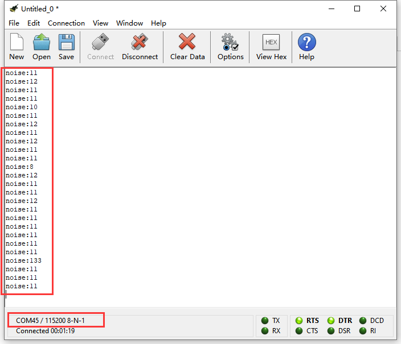Maximize the Untitled_0 window
Image resolution: width=401 pixels, height=344 pixels.
[x=357, y=9]
